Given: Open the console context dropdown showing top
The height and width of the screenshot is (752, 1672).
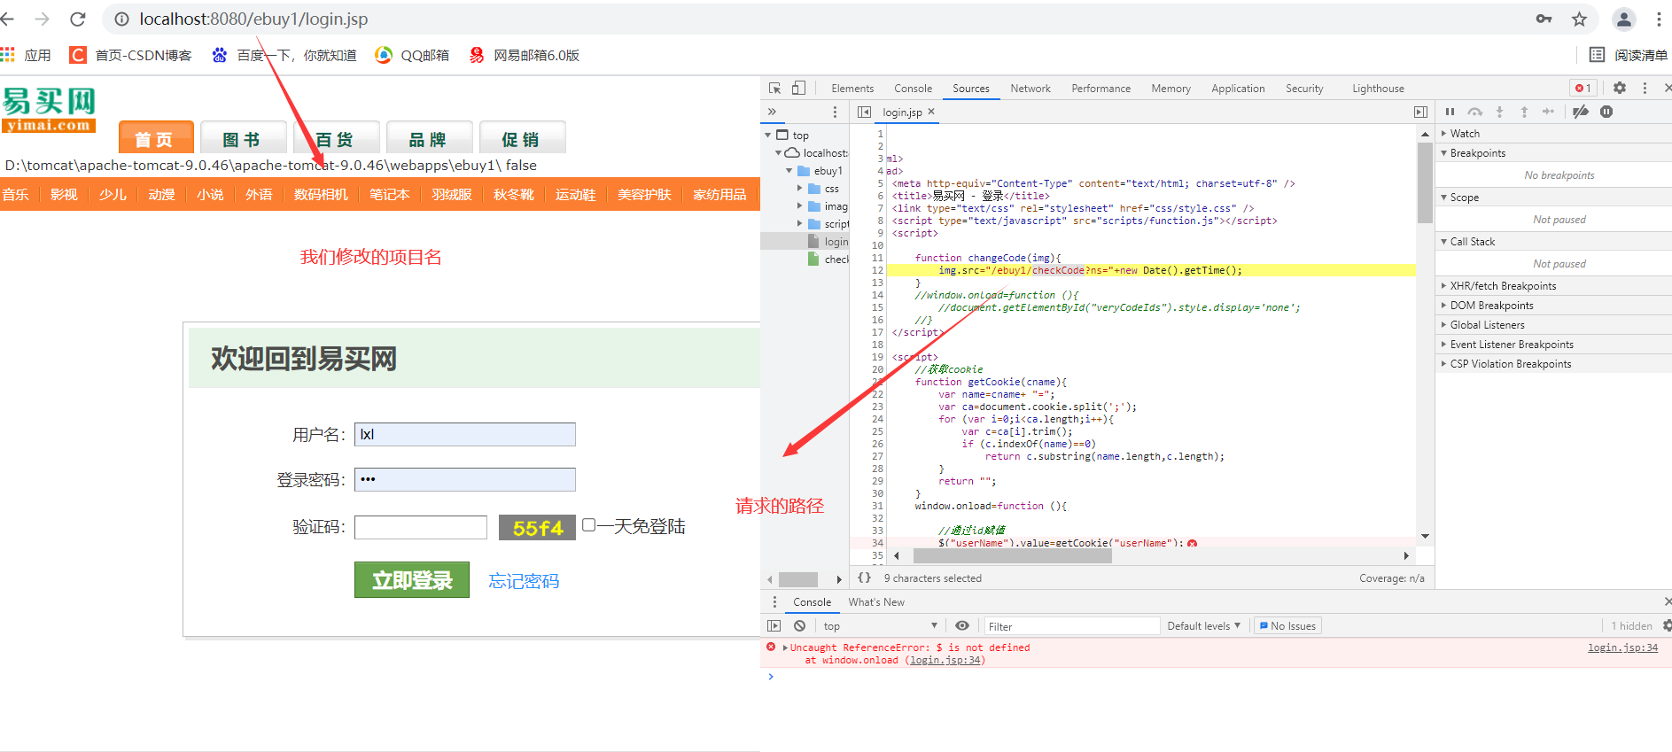Looking at the screenshot, I should [x=879, y=626].
